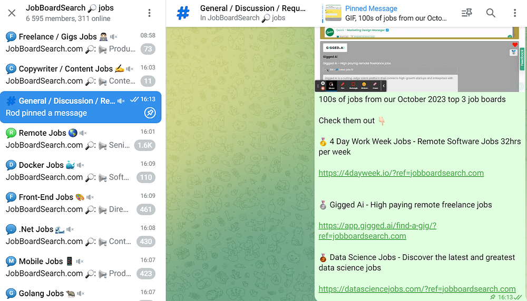Click the heart reaction on the GIF
This screenshot has width=527, height=301.
click(514, 45)
